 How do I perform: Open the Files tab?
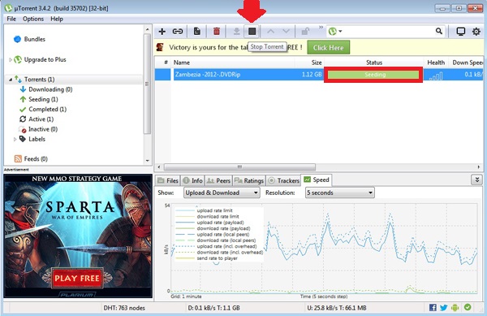(167, 180)
